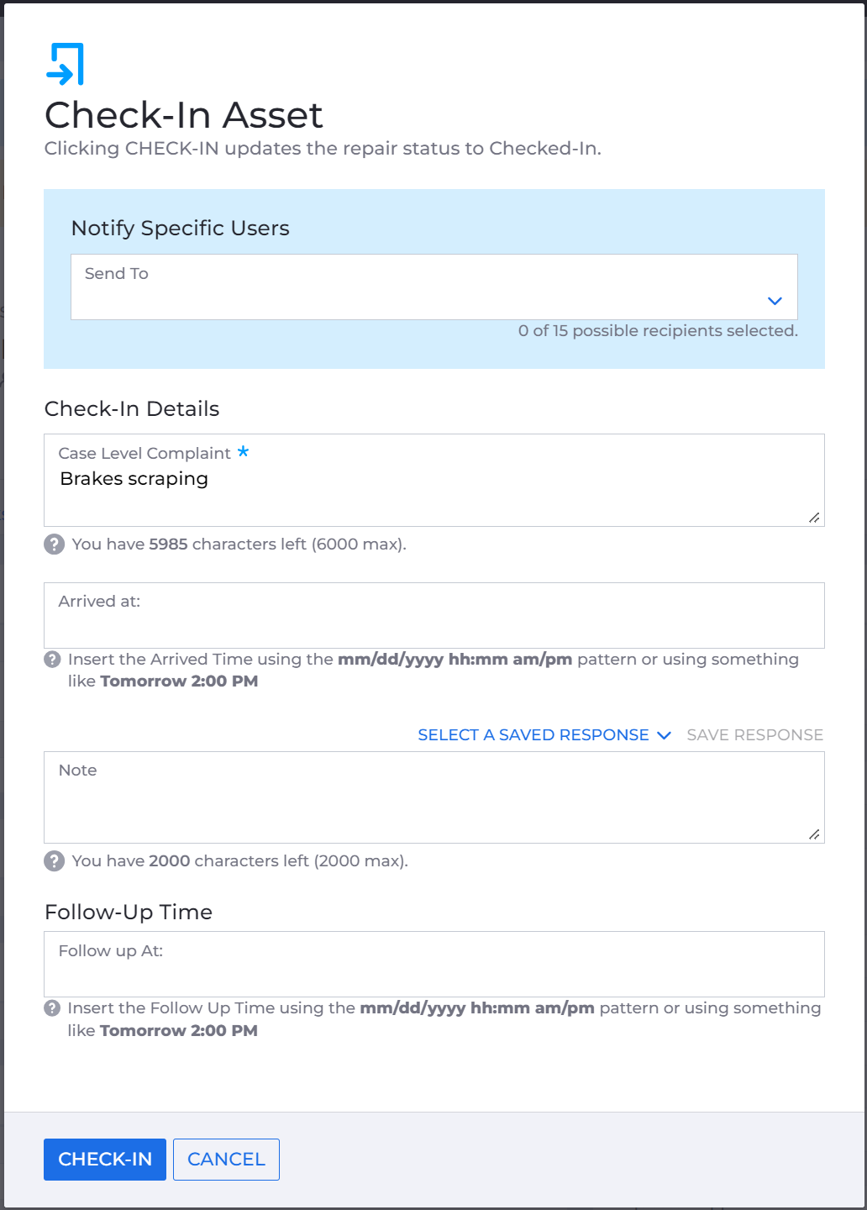This screenshot has height=1210, width=867.
Task: Focus the Case Level Complaint text field
Action: (434, 481)
